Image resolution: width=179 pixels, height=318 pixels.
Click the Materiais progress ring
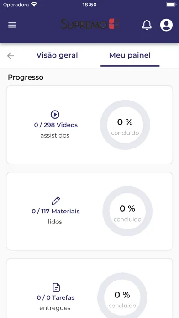click(x=127, y=211)
